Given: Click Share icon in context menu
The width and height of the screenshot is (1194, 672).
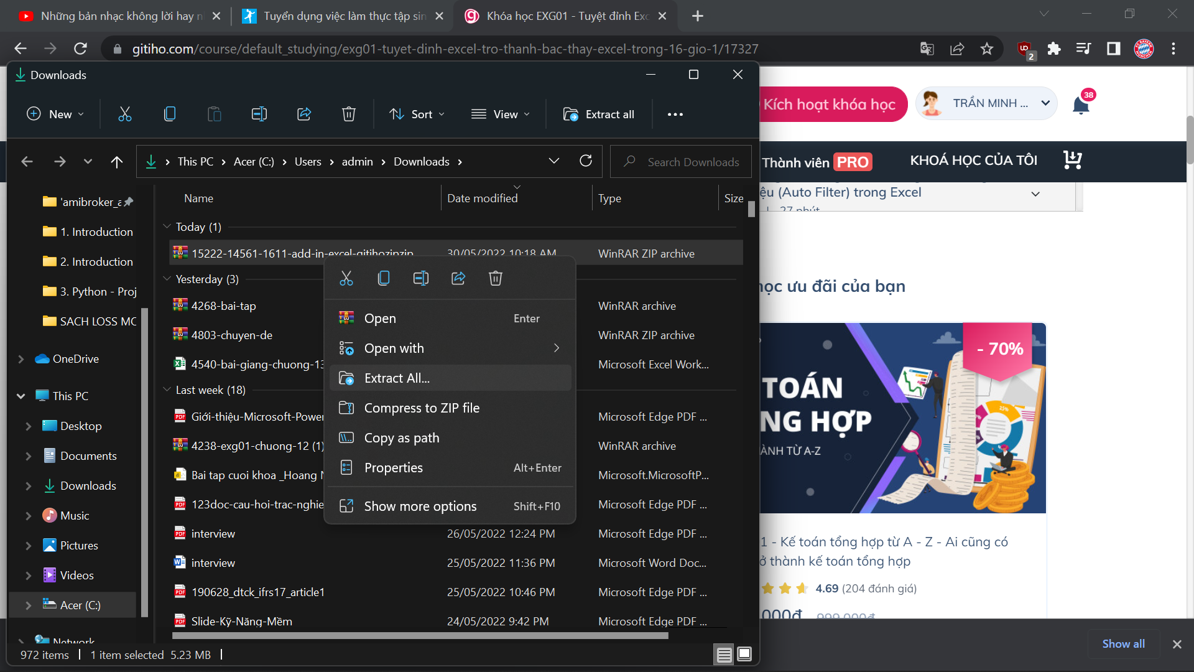Looking at the screenshot, I should (458, 278).
